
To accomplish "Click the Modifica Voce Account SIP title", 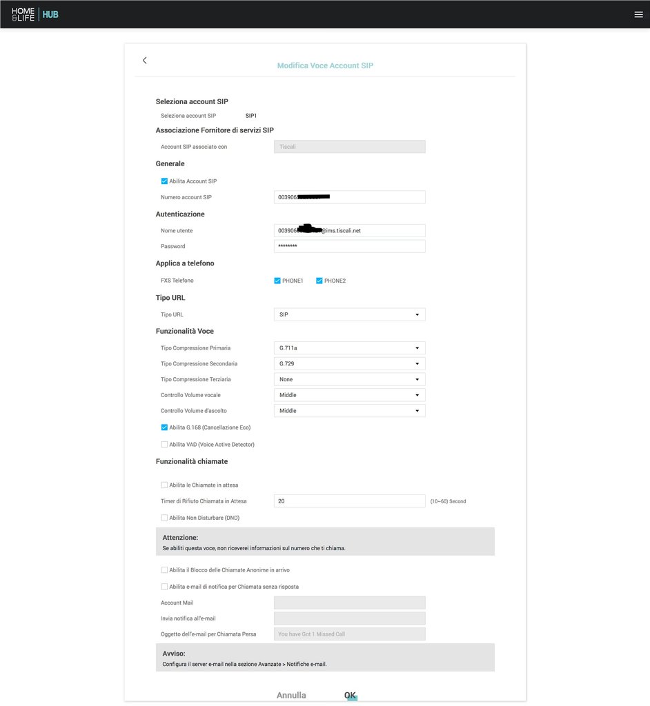I will (325, 65).
